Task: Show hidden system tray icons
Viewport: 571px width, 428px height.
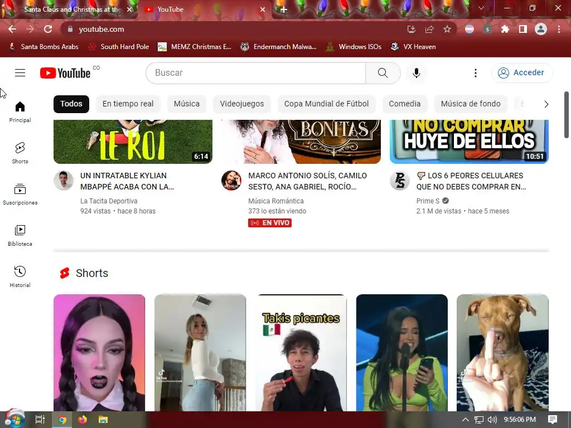Action: (x=466, y=420)
